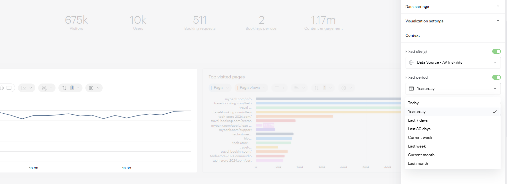
Task: Open the chart gear settings menu
Action: pyautogui.click(x=94, y=88)
